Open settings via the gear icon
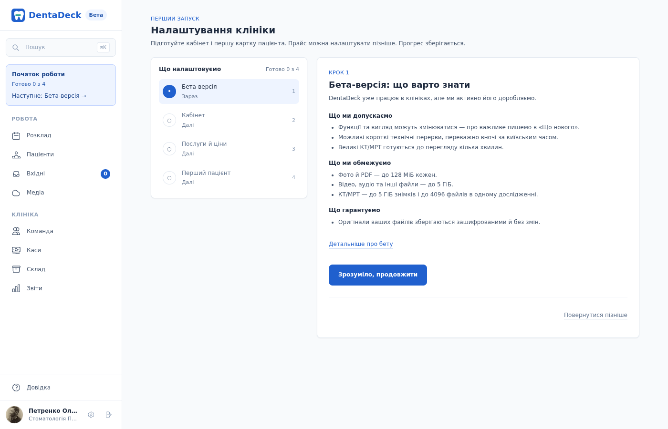The height and width of the screenshot is (429, 668). (91, 415)
